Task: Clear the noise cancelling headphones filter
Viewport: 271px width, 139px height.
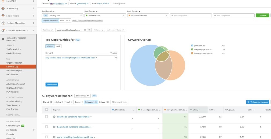Action: (85, 30)
